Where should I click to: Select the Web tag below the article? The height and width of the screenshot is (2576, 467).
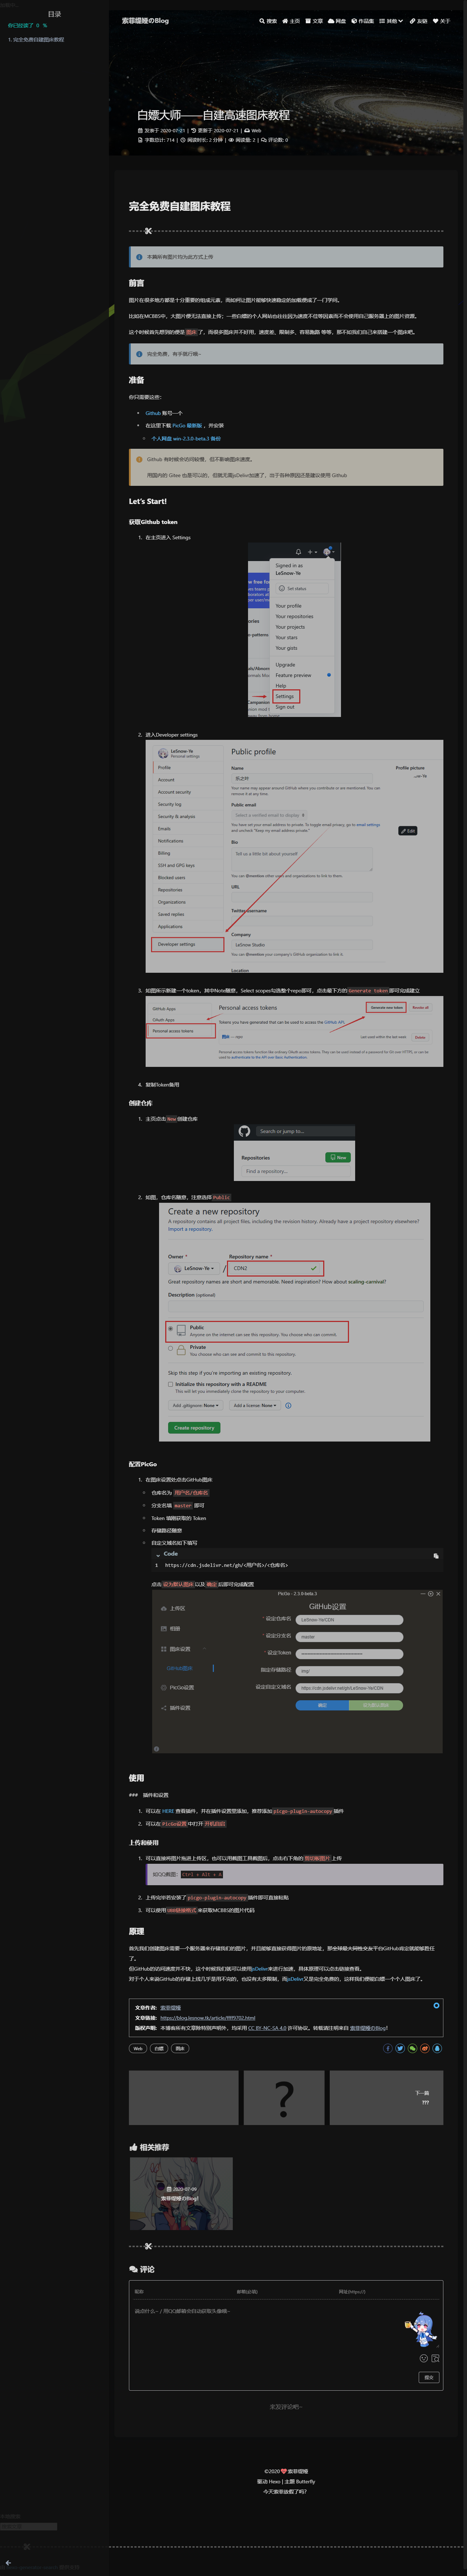(138, 2048)
